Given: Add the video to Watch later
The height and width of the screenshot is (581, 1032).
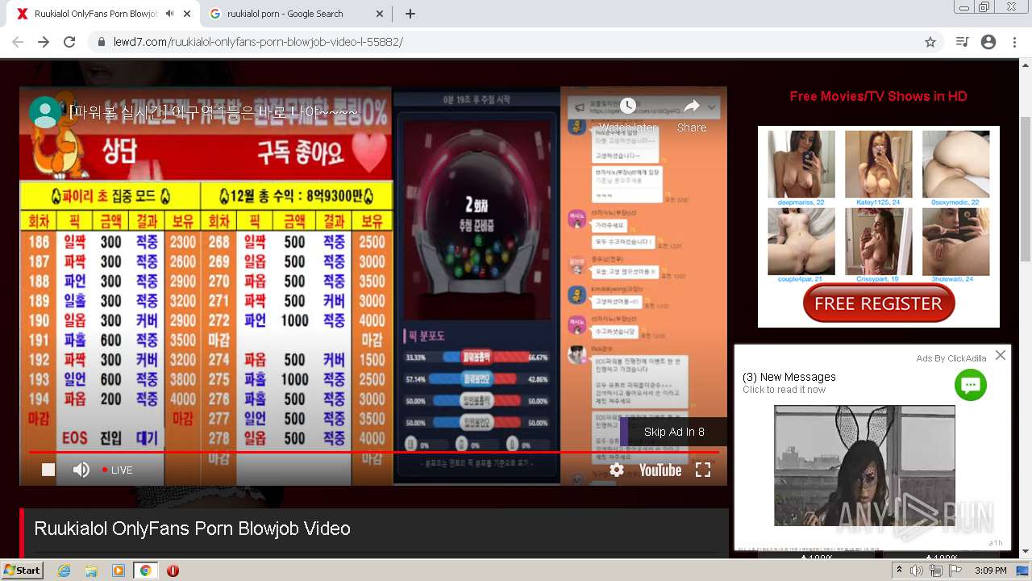Looking at the screenshot, I should [628, 115].
